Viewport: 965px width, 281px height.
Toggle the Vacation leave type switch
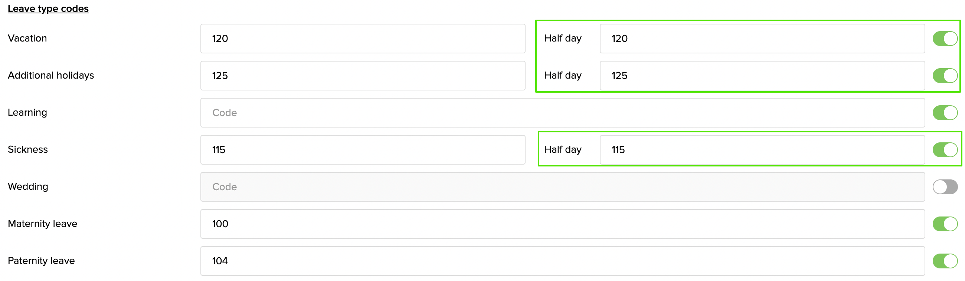point(945,39)
